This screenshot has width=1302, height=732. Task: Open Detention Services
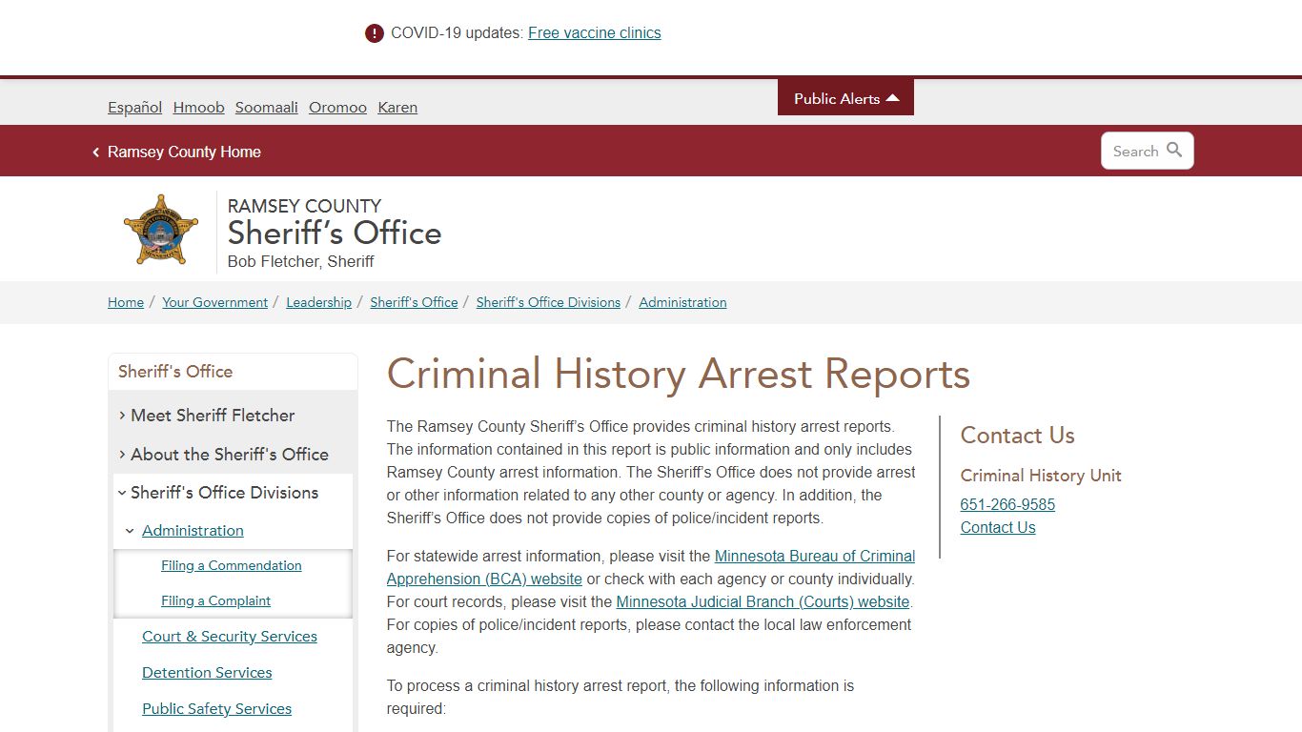point(207,673)
